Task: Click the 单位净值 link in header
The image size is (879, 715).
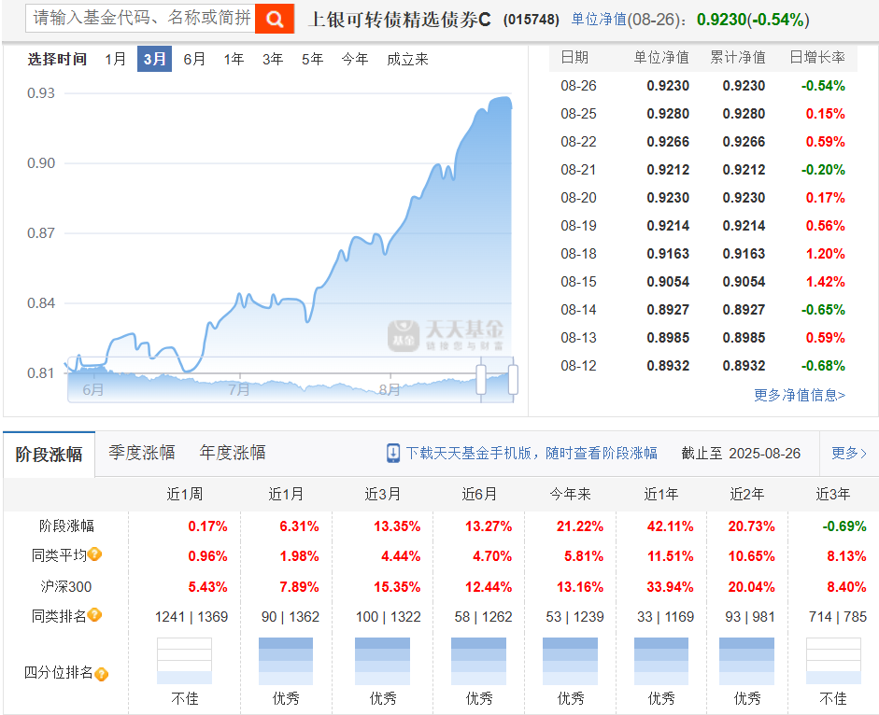Action: coord(599,20)
